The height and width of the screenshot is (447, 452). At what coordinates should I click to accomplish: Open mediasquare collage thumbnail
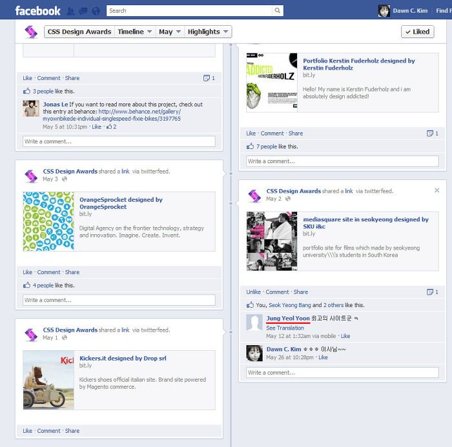coord(272,241)
